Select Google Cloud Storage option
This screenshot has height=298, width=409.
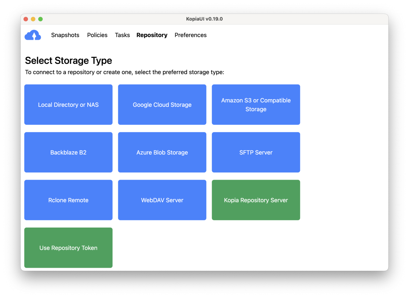(162, 105)
